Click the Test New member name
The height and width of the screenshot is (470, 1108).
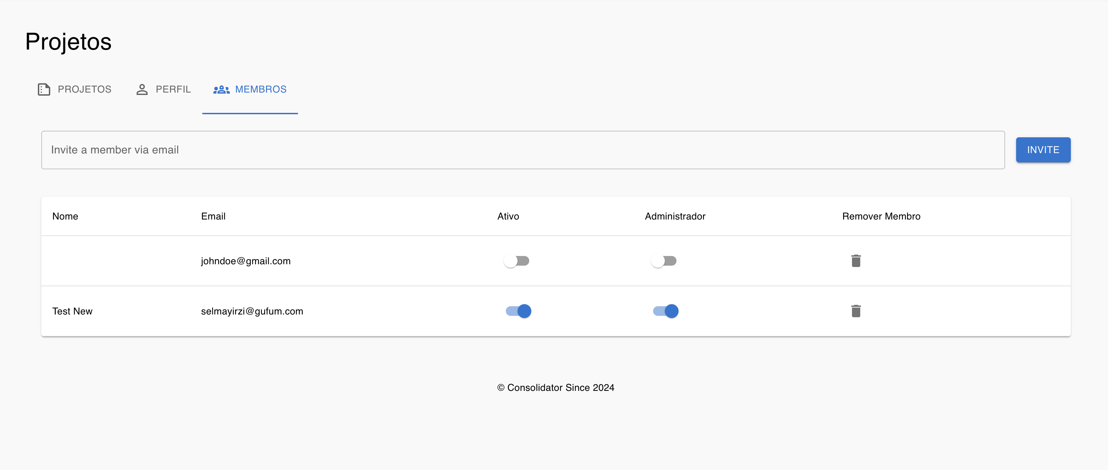click(72, 311)
